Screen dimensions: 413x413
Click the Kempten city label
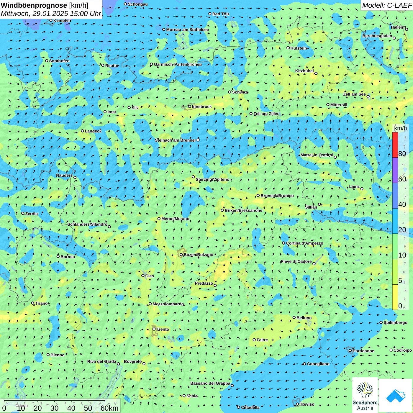coord(62,20)
